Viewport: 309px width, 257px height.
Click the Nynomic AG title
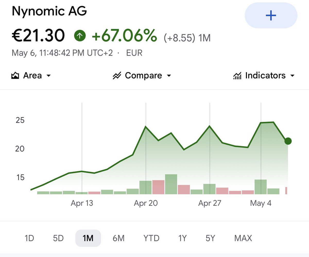[x=49, y=11]
